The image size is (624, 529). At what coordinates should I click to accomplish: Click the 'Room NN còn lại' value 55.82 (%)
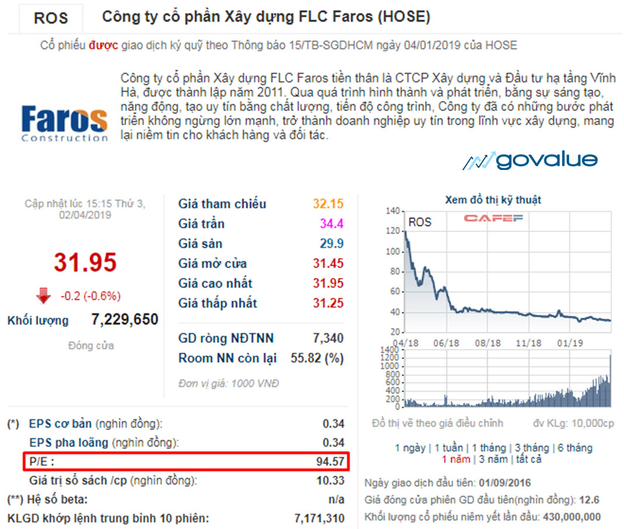tap(317, 358)
